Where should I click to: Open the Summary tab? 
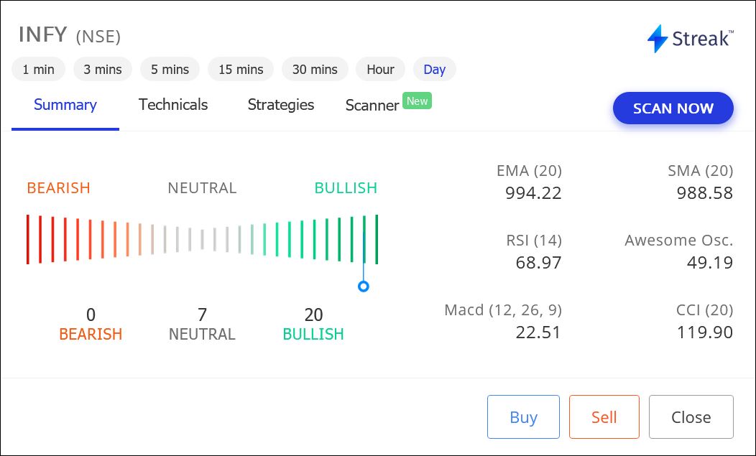pyautogui.click(x=65, y=105)
